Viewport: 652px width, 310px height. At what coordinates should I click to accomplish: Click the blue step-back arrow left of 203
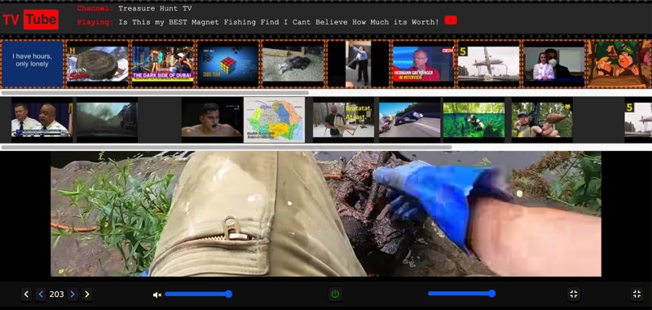pyautogui.click(x=41, y=294)
